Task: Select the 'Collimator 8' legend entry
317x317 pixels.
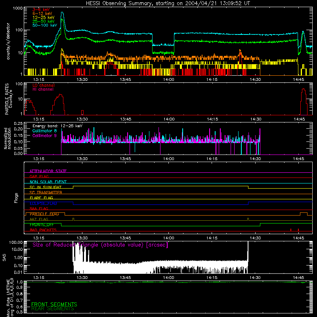Action: pos(44,131)
